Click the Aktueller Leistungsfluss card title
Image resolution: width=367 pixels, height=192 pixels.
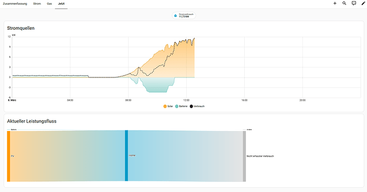32,121
